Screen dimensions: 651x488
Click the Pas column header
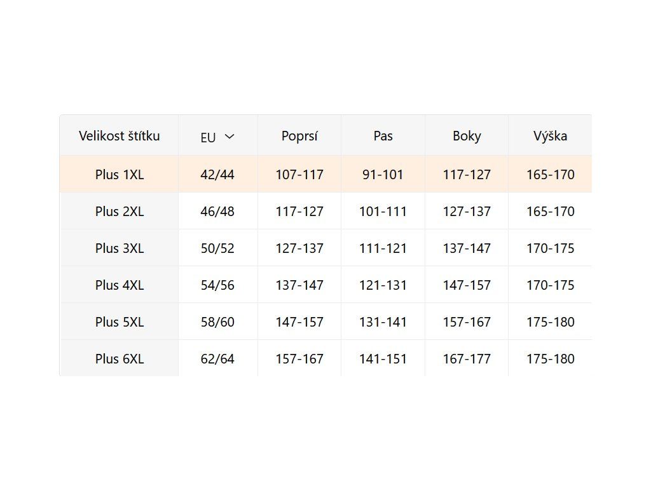pos(383,136)
